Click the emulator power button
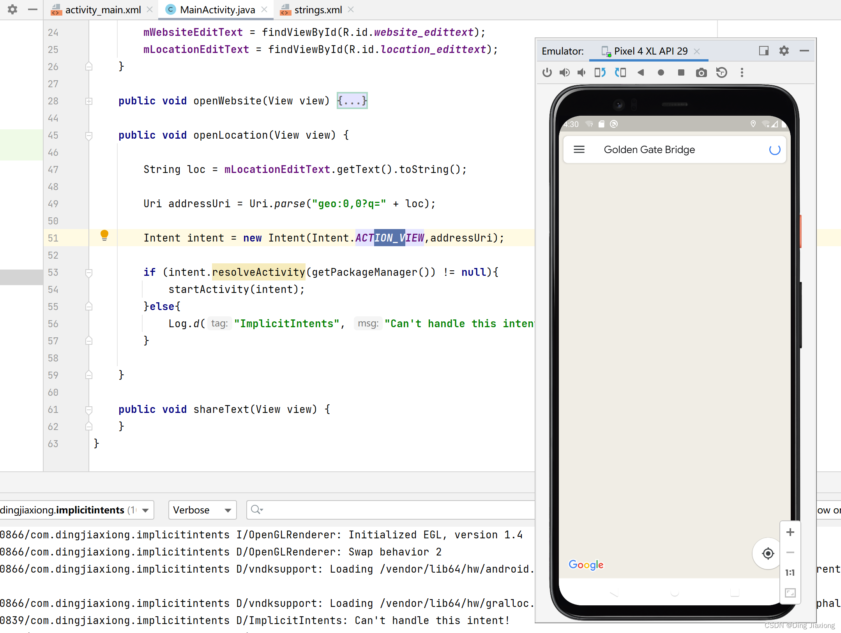The height and width of the screenshot is (633, 841). (547, 72)
